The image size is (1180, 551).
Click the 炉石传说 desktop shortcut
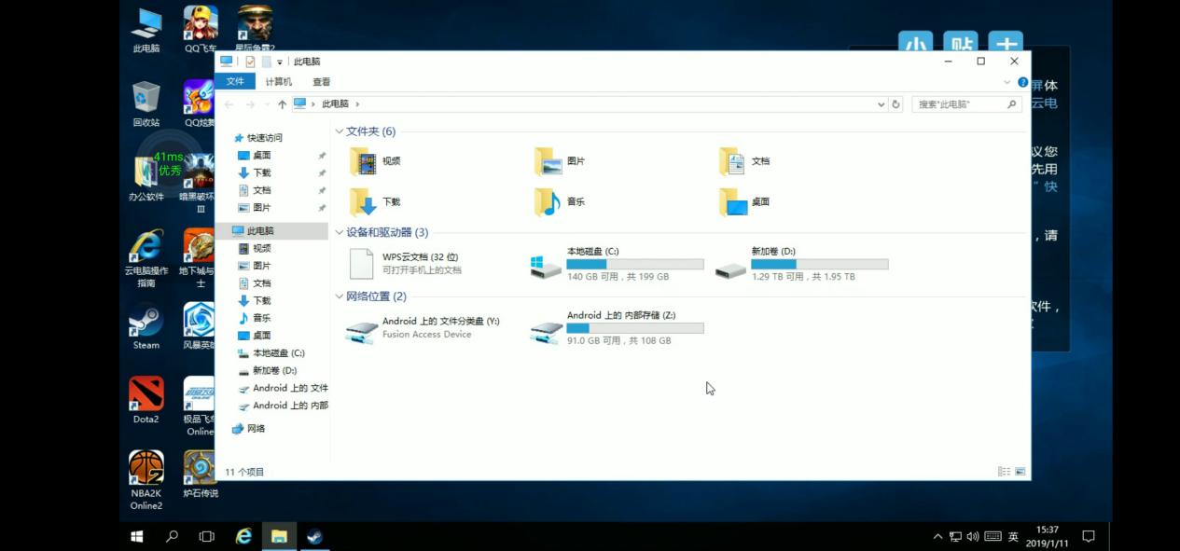click(x=200, y=474)
